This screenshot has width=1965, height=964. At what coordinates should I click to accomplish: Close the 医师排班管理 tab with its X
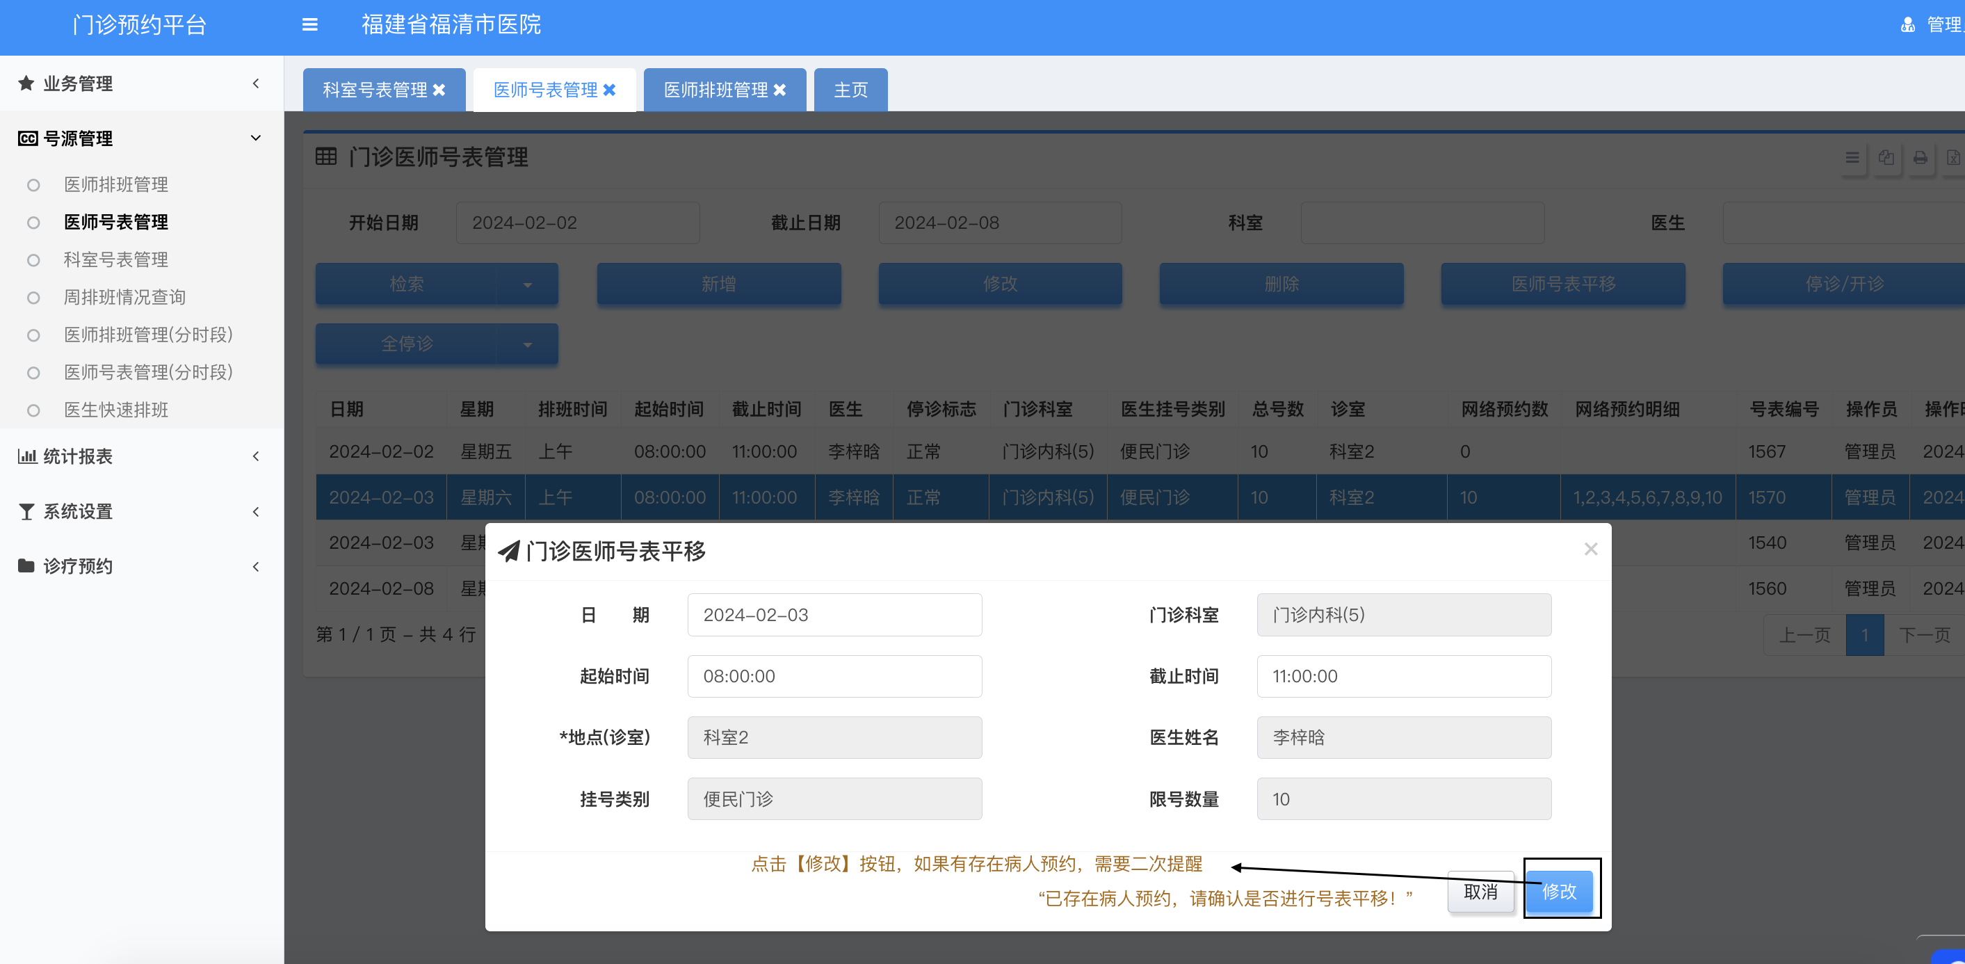[779, 90]
